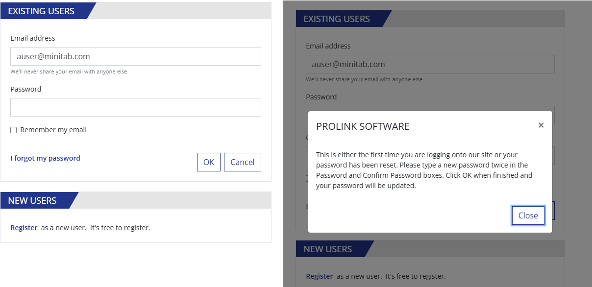Click the dimmed Password field above the dialog

[430, 108]
